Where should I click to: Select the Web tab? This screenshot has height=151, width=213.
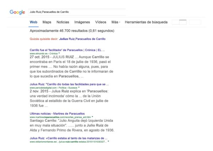pyautogui.click(x=33, y=22)
